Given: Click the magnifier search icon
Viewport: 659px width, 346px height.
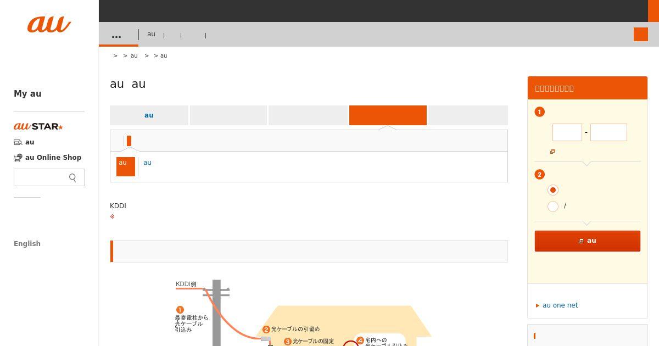Looking at the screenshot, I should pyautogui.click(x=72, y=177).
